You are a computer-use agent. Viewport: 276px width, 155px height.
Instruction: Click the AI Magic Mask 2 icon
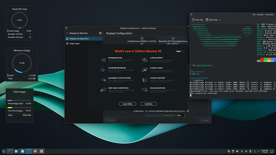(x=144, y=70)
